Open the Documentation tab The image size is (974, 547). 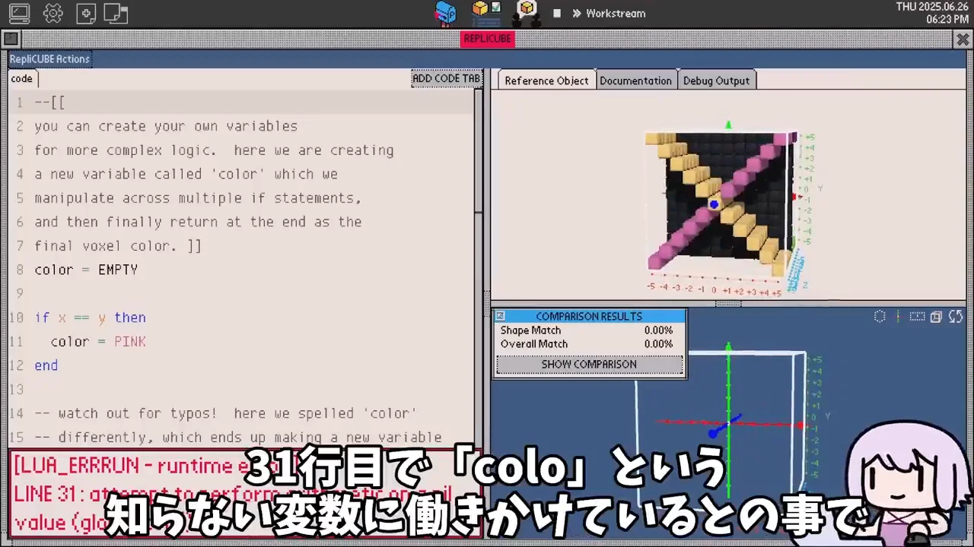pos(635,81)
